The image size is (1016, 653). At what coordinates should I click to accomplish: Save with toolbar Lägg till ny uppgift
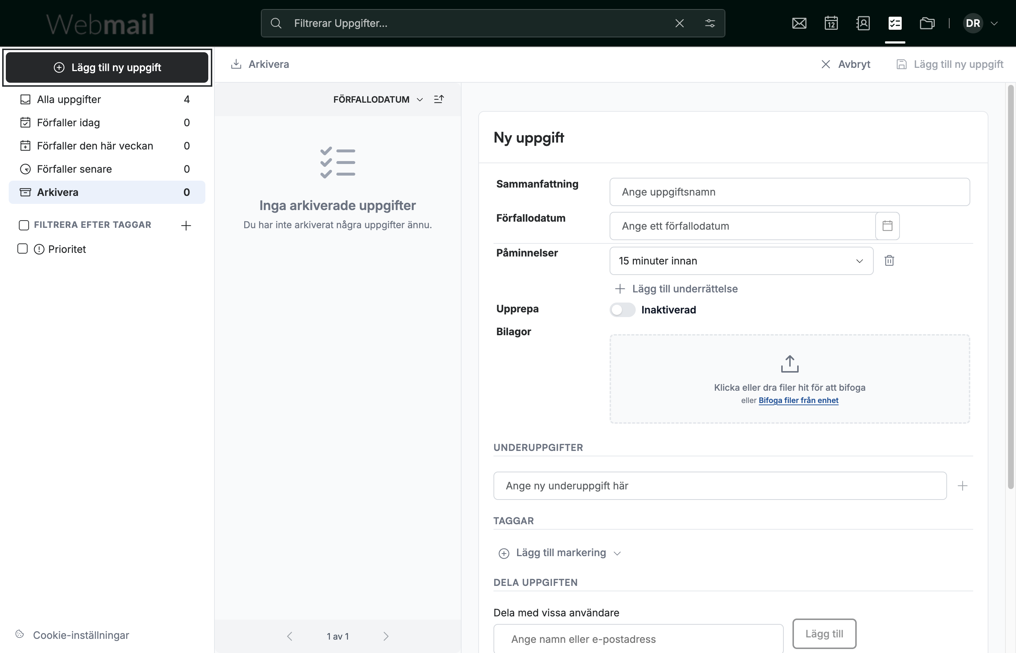[x=950, y=64]
